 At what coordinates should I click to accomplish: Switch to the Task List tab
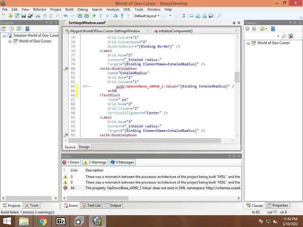point(92,205)
